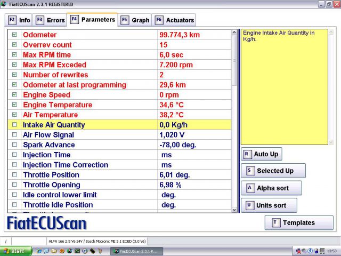Viewport: 341px width, 256px height.
Task: Click the computer monitor tray icon
Action: (x=322, y=251)
